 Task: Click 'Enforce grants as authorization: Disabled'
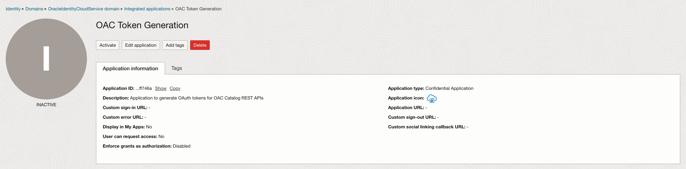coord(146,146)
